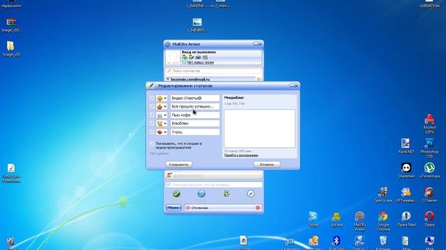Image resolution: width=446 pixels, height=250 pixels.
Task: Click the user avatar placeholder in Mail.Ru Агент
Action: pyautogui.click(x=173, y=57)
